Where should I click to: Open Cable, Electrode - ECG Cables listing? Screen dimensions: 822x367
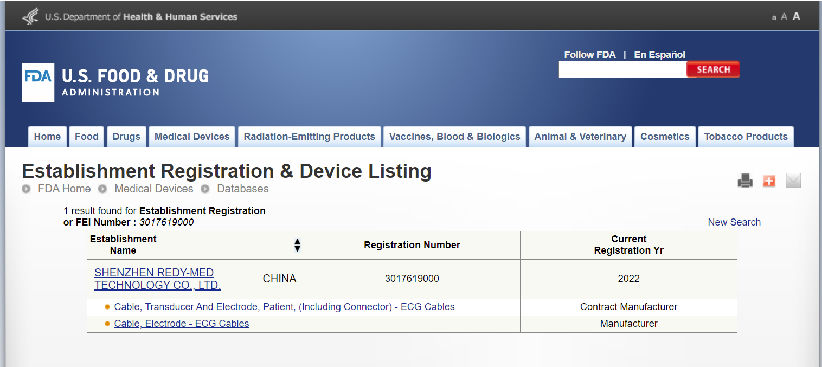pyautogui.click(x=182, y=324)
